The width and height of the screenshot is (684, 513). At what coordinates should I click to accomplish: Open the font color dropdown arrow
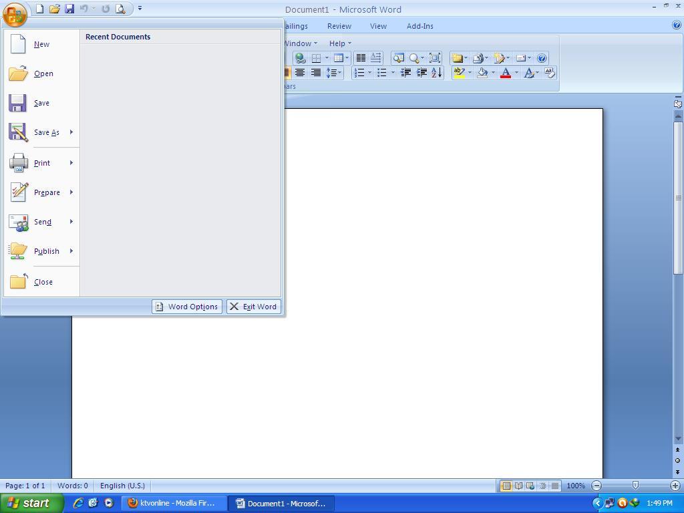[516, 73]
